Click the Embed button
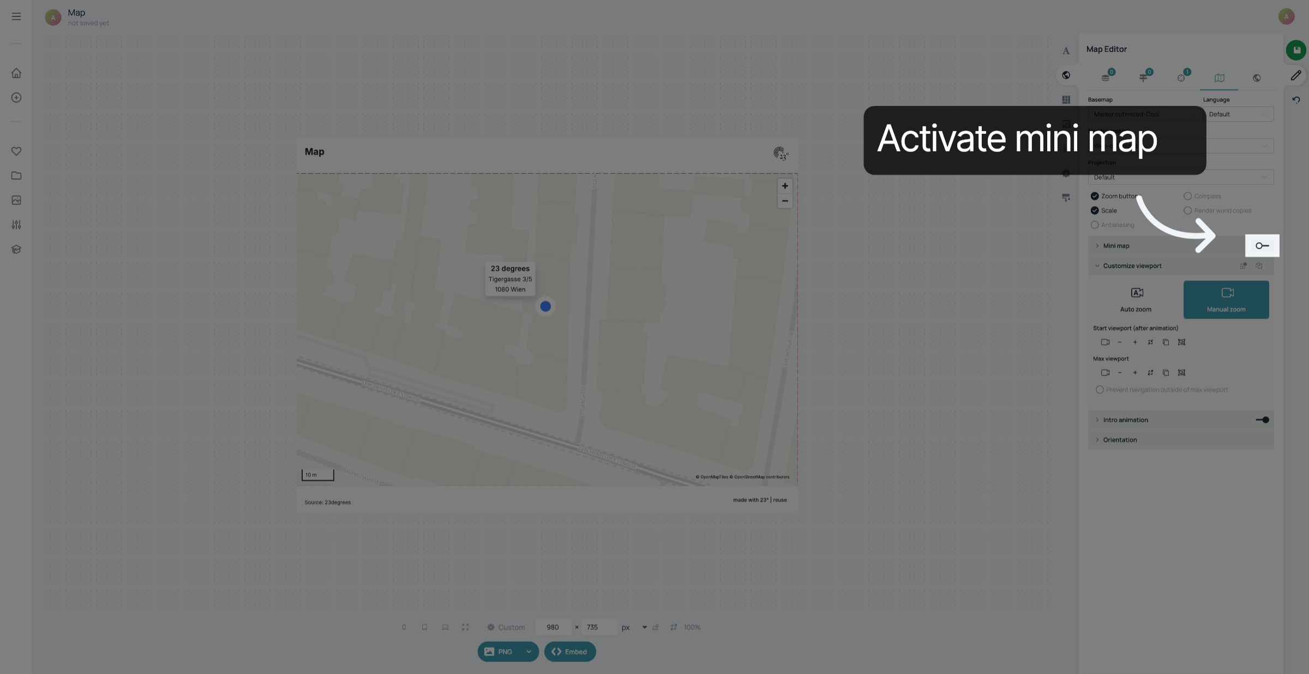1309x674 pixels. (x=570, y=652)
